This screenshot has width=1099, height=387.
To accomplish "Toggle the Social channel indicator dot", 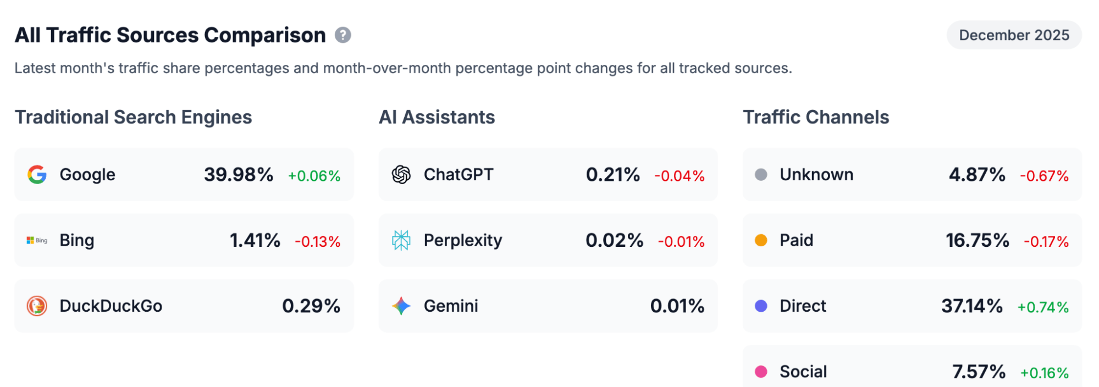I will pos(762,371).
